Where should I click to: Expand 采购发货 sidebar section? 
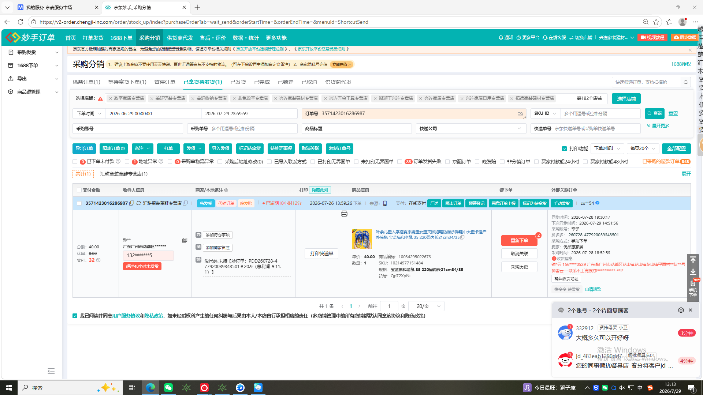(33, 52)
